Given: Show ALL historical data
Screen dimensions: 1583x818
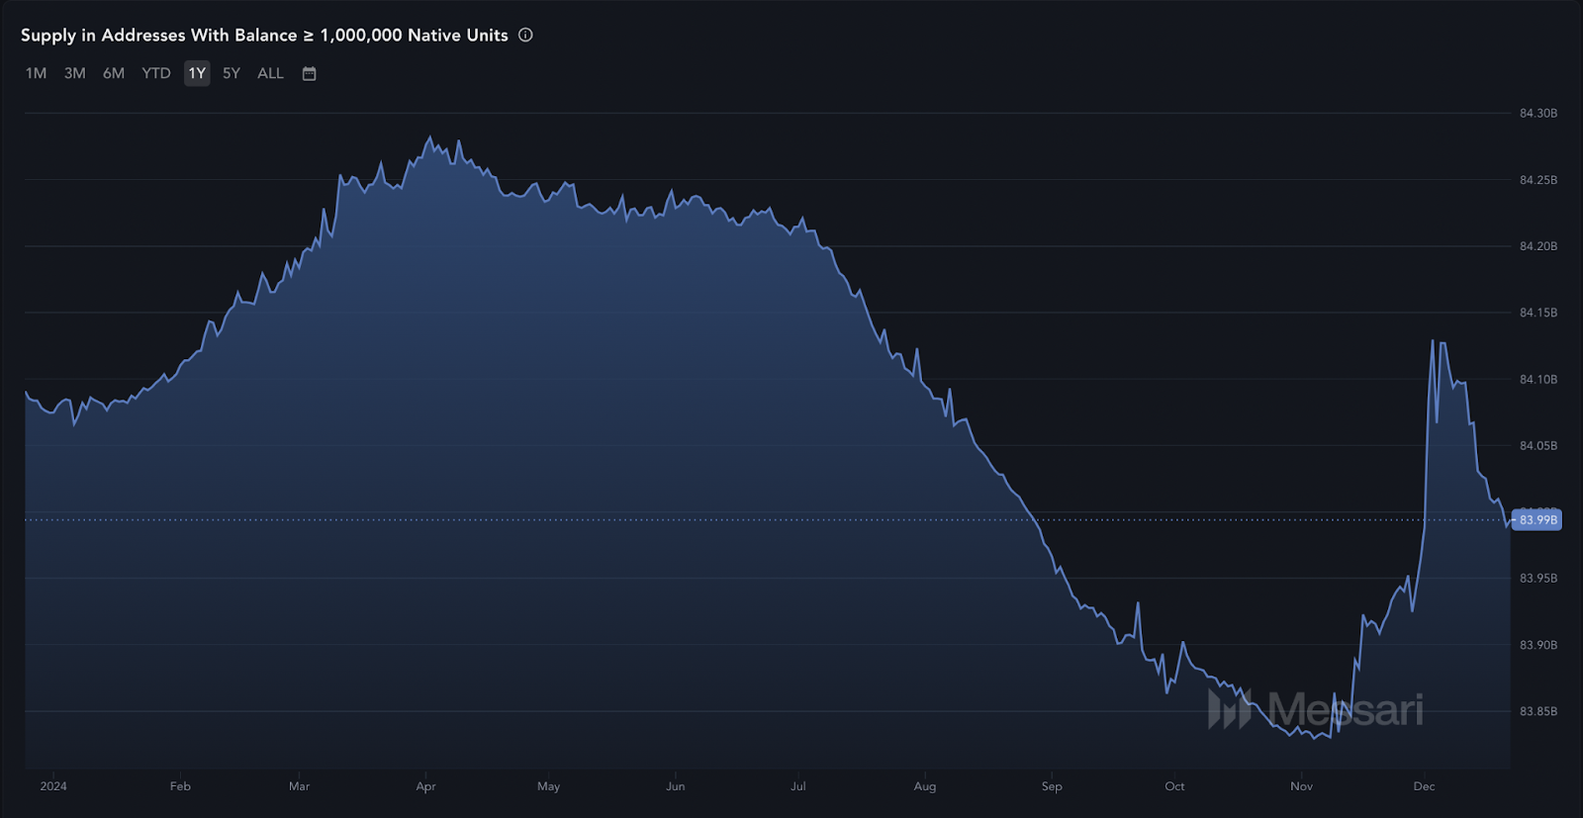Looking at the screenshot, I should 270,73.
